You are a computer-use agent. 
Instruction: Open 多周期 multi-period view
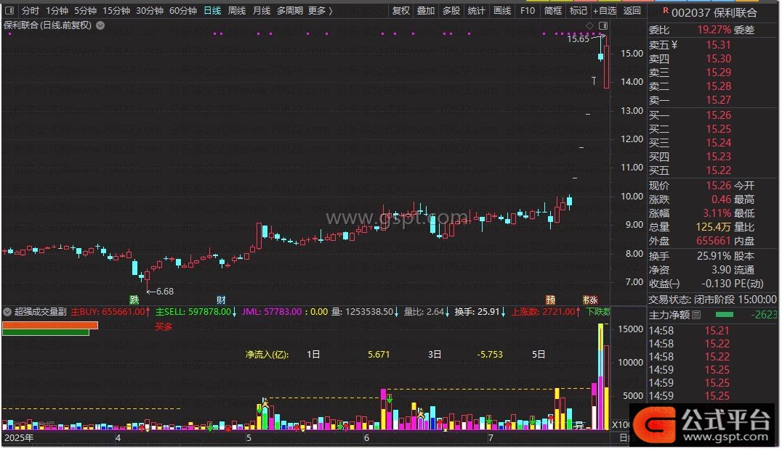point(290,10)
